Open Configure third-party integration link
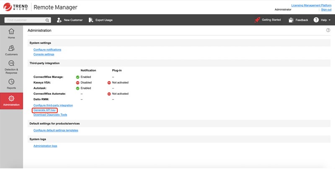Image resolution: width=335 pixels, height=169 pixels. pyautogui.click(x=53, y=105)
